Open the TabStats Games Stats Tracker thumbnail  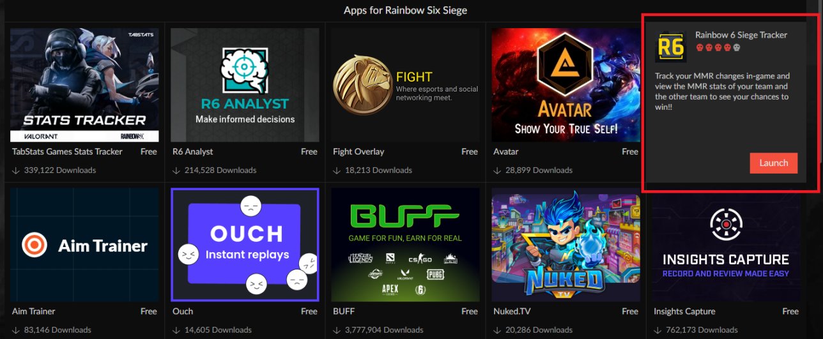[85, 85]
